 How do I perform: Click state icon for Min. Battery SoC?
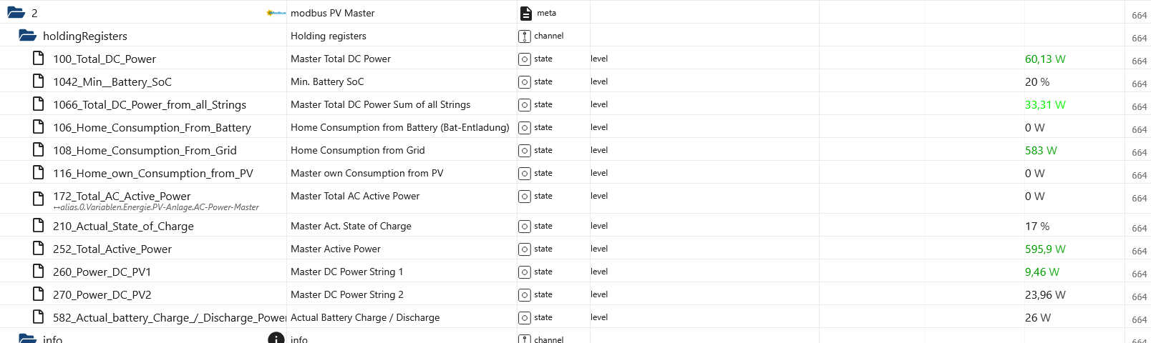(525, 81)
